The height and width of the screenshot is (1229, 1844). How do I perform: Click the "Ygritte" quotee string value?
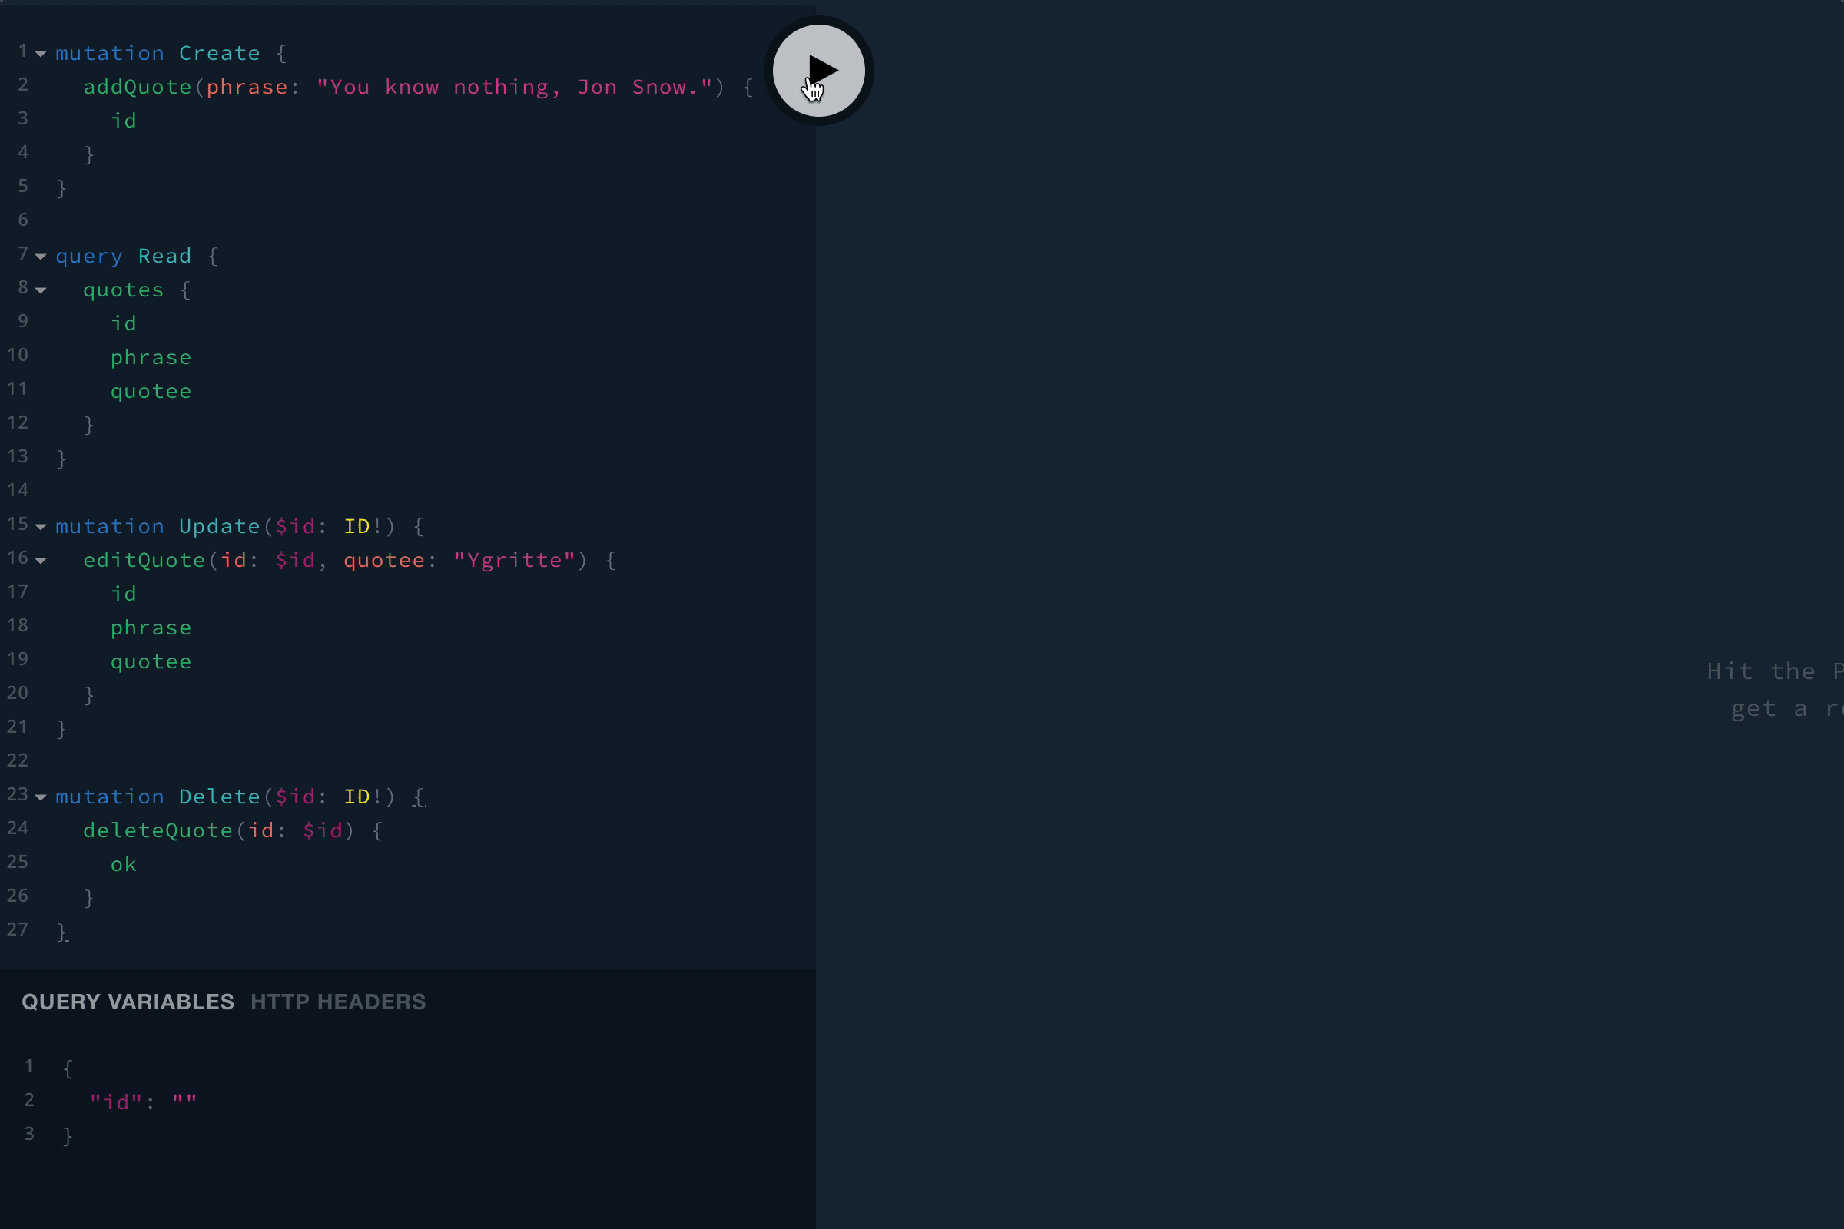(x=514, y=561)
